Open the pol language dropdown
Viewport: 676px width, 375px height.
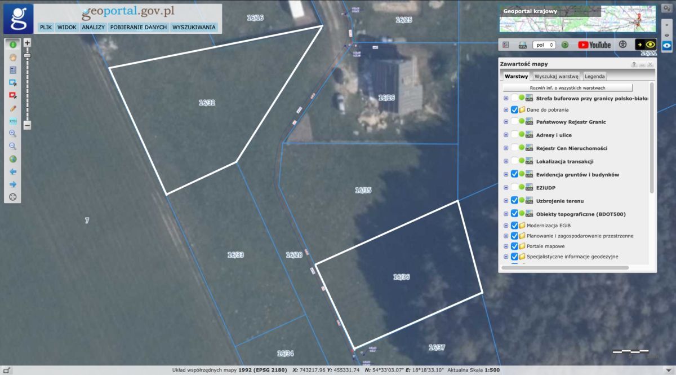544,45
